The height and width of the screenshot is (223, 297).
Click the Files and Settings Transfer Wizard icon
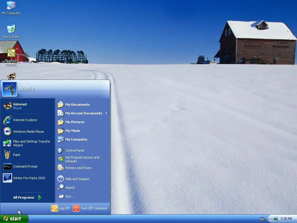click(7, 143)
